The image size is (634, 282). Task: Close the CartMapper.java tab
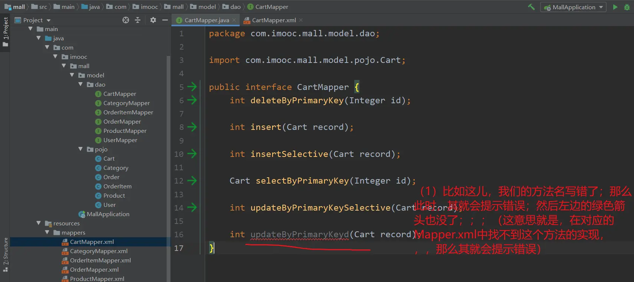[234, 20]
